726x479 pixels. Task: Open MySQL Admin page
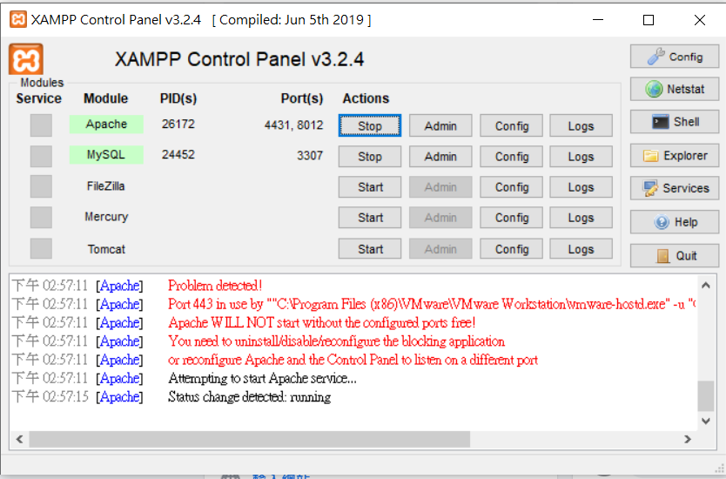(x=440, y=157)
